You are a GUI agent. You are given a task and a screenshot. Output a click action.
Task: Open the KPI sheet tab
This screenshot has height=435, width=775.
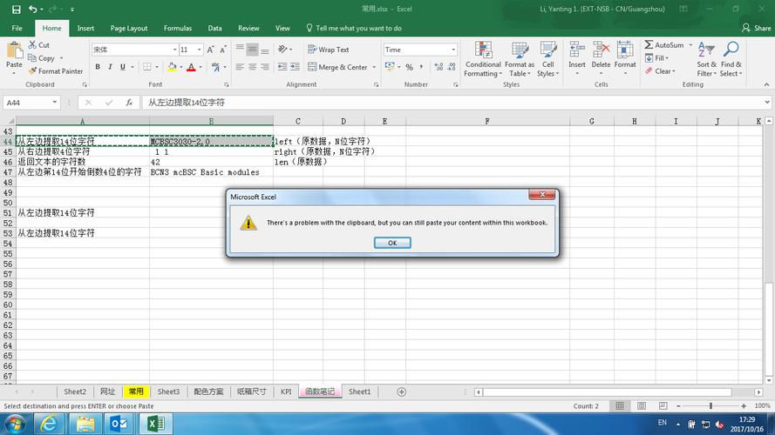coord(286,391)
